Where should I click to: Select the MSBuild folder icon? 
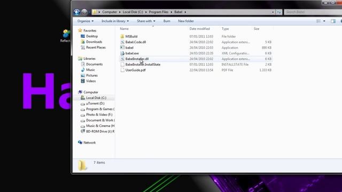pyautogui.click(x=122, y=36)
